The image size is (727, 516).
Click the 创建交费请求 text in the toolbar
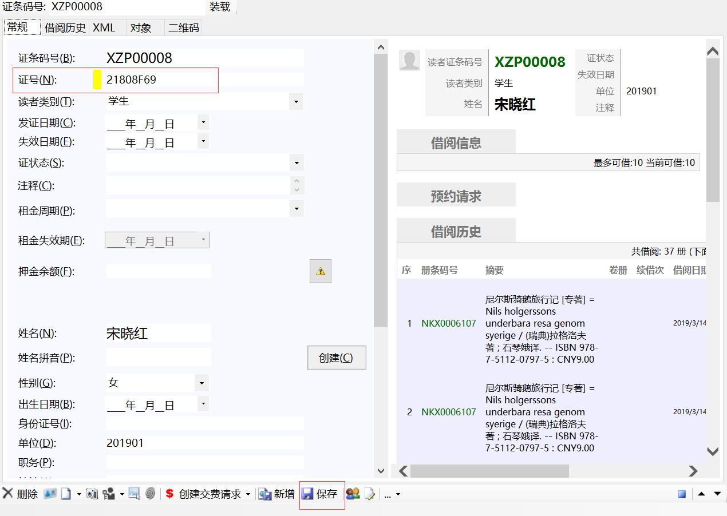coord(210,494)
